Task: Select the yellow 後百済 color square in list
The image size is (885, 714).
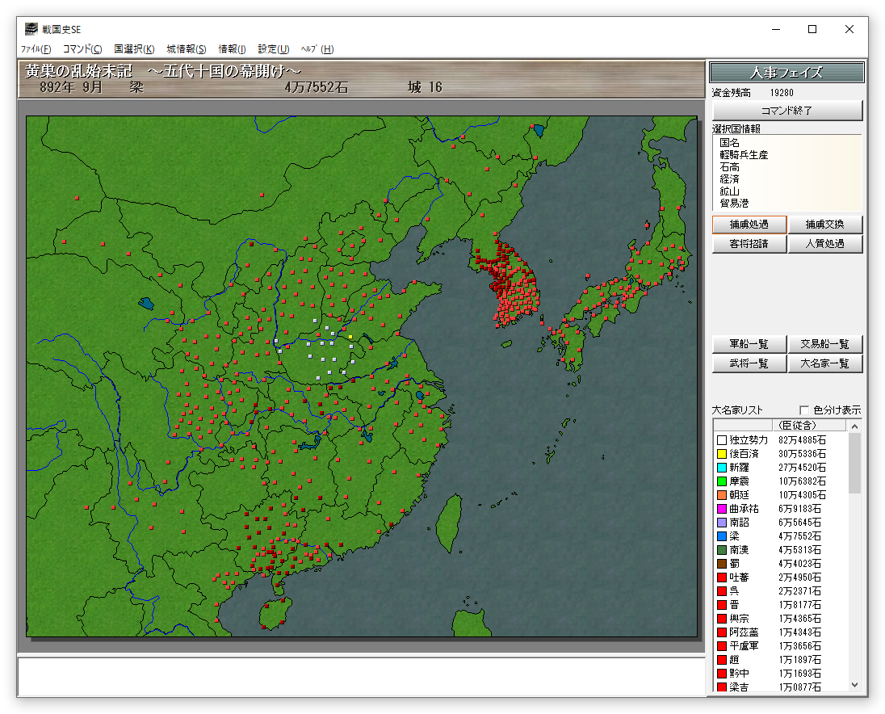Action: pos(721,454)
